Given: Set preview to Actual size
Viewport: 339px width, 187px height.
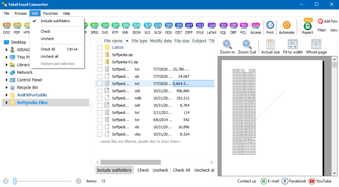Looking at the screenshot, I should click(270, 47).
